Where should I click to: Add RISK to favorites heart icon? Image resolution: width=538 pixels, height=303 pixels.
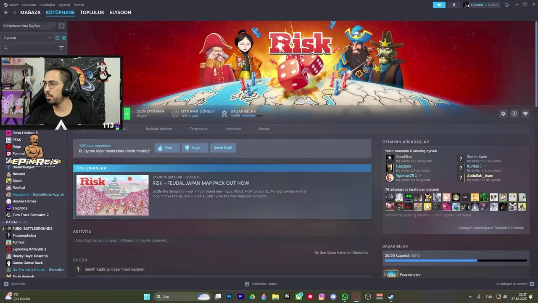pyautogui.click(x=525, y=114)
